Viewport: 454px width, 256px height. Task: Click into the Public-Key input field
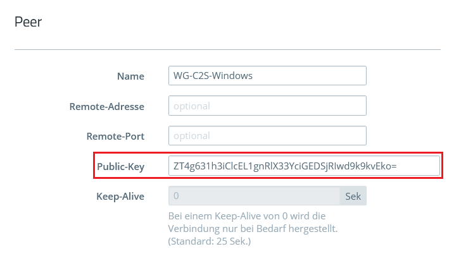coord(303,166)
